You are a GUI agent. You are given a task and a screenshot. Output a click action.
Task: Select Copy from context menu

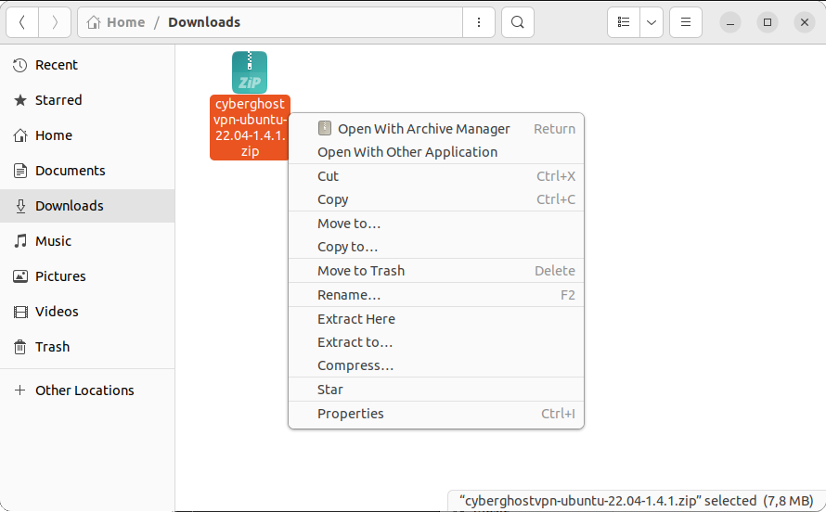click(x=436, y=199)
